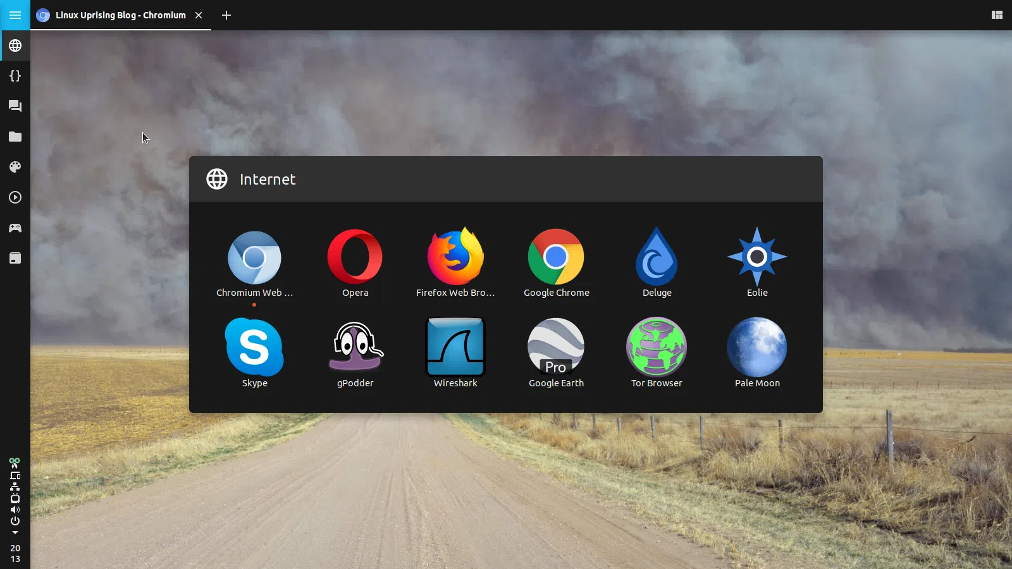Open Firefox Web Browser

coord(455,257)
